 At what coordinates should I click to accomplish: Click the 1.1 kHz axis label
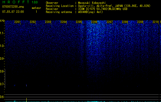click(2, 33)
